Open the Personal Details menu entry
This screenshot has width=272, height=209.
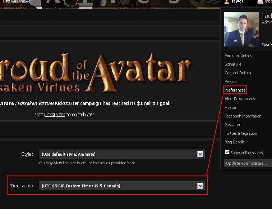pyautogui.click(x=238, y=55)
